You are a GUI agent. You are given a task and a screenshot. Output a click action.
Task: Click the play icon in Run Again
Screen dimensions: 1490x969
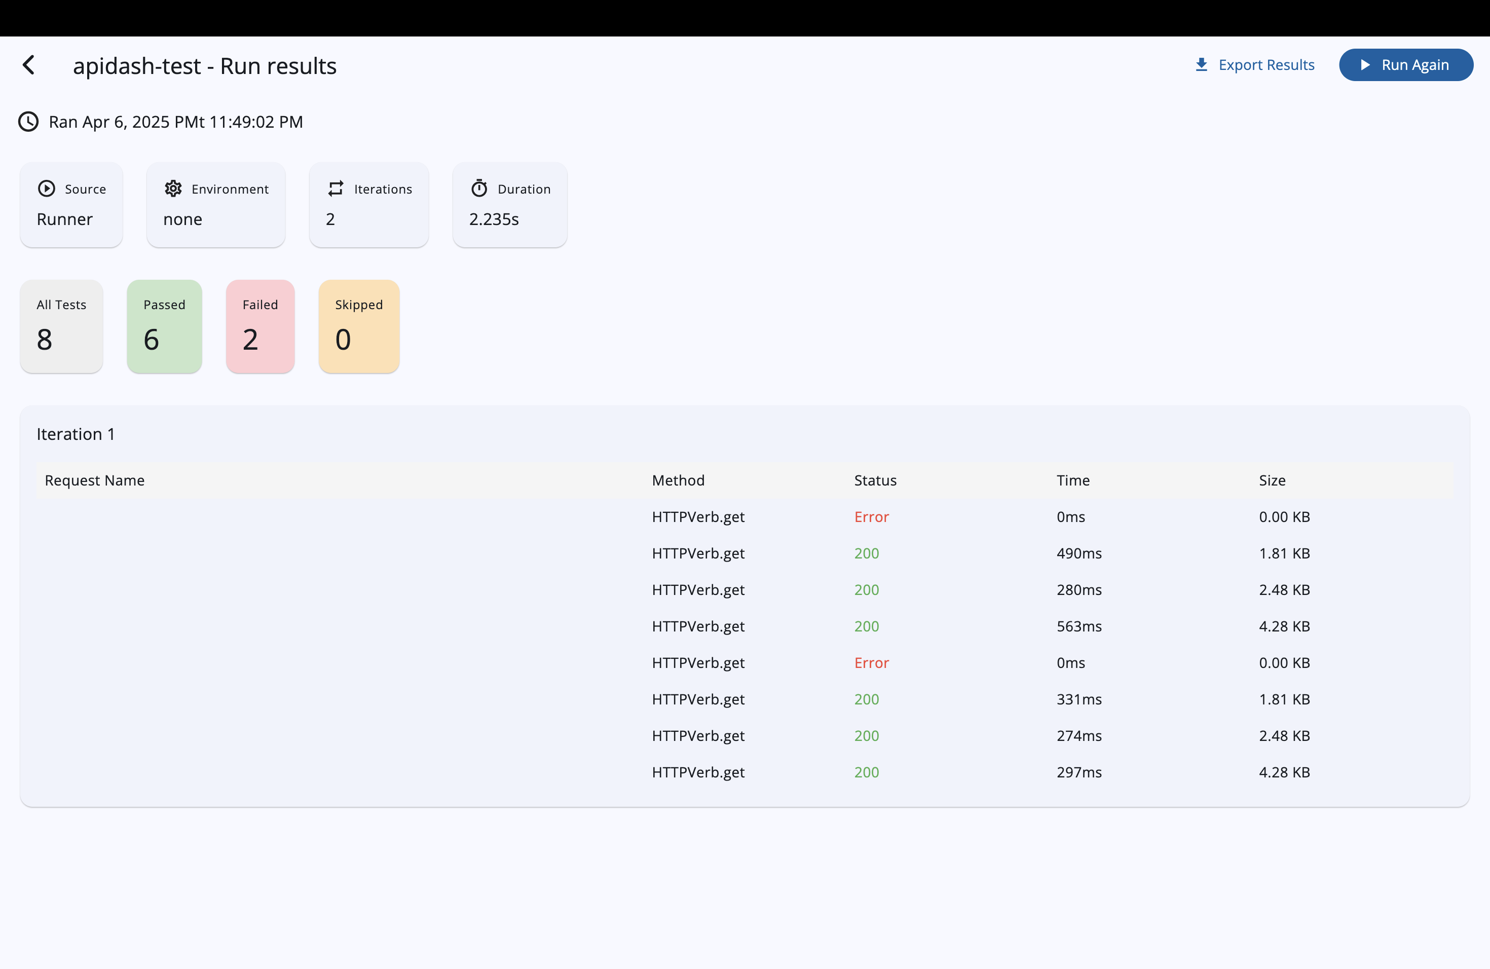point(1365,65)
